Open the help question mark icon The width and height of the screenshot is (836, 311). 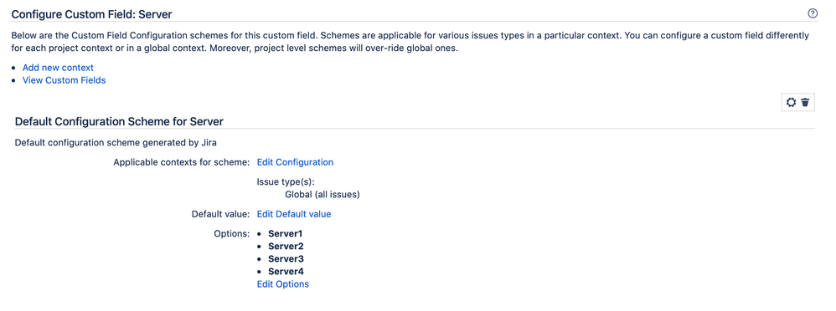(813, 14)
